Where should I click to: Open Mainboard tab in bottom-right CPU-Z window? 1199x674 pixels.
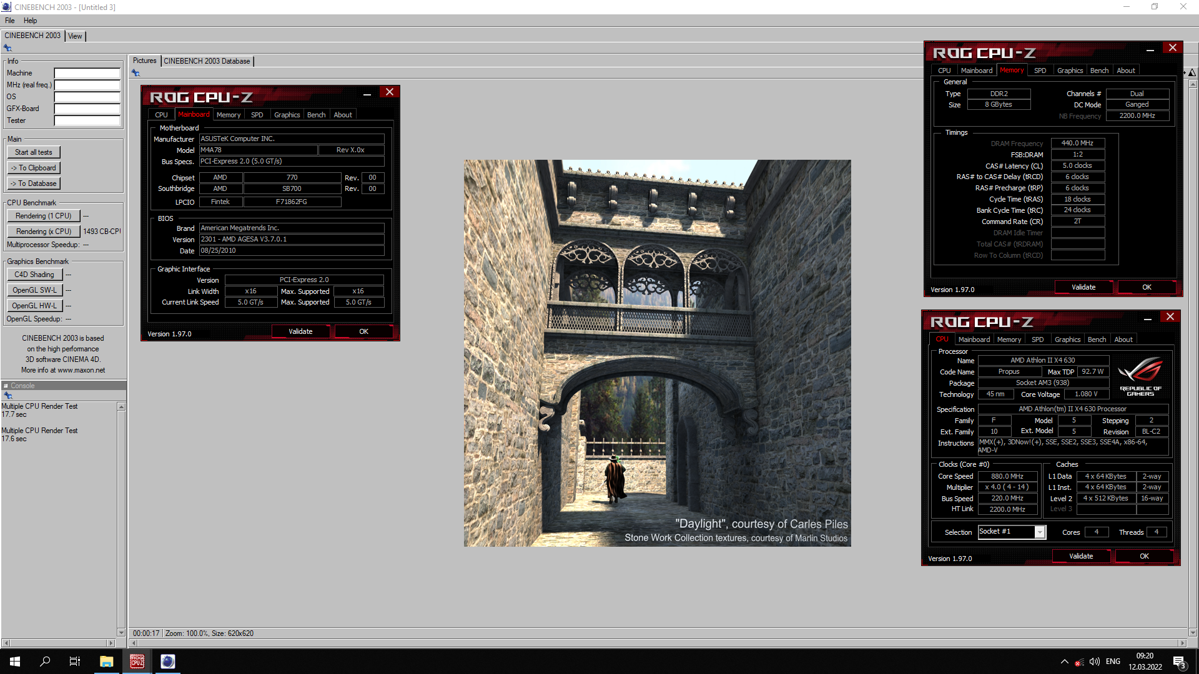974,339
